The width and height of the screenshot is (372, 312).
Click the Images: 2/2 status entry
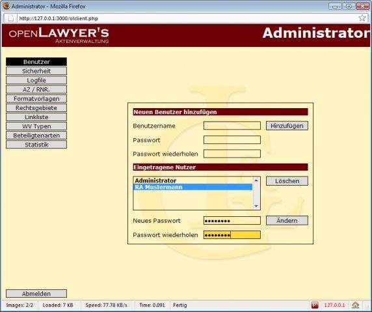20,305
